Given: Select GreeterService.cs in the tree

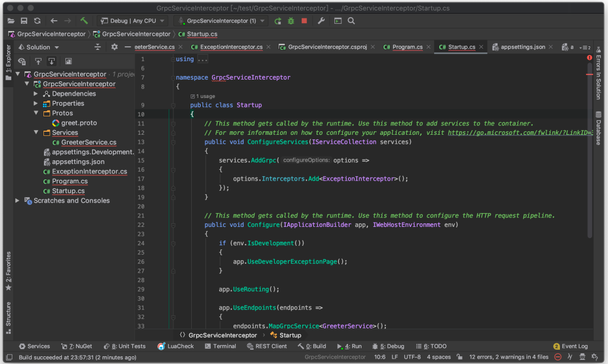Looking at the screenshot, I should tap(84, 143).
